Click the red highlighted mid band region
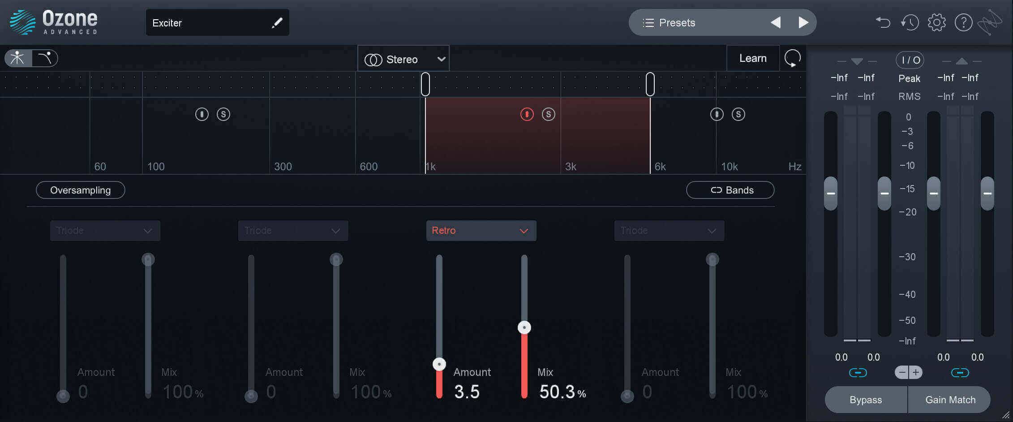This screenshot has height=422, width=1013. click(537, 136)
